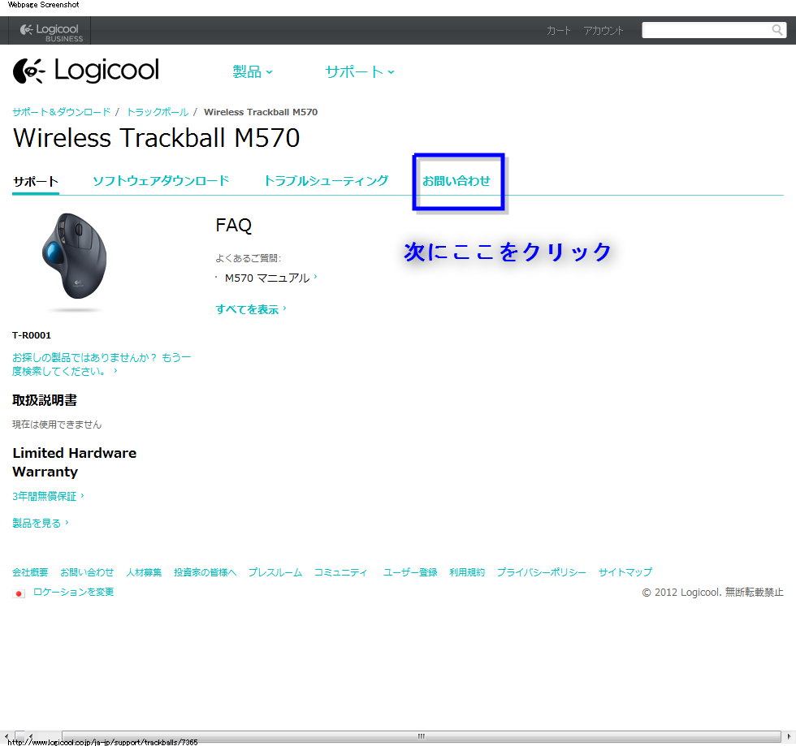Click the scrollbar right arrow
Viewport: 796px width, 746px height.
[789, 736]
